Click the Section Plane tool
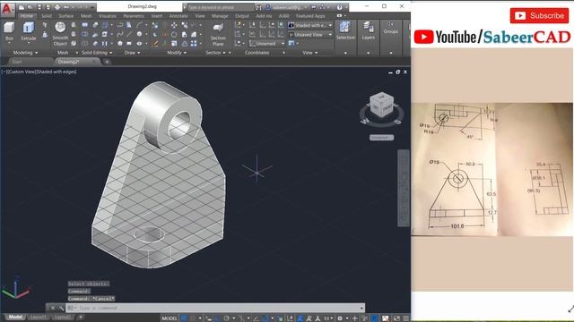574x322 pixels. [218, 34]
